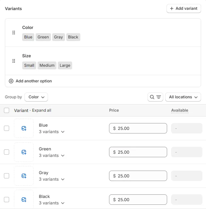The image size is (206, 209).
Task: Check the Gray variant checkbox
Action: 7,176
